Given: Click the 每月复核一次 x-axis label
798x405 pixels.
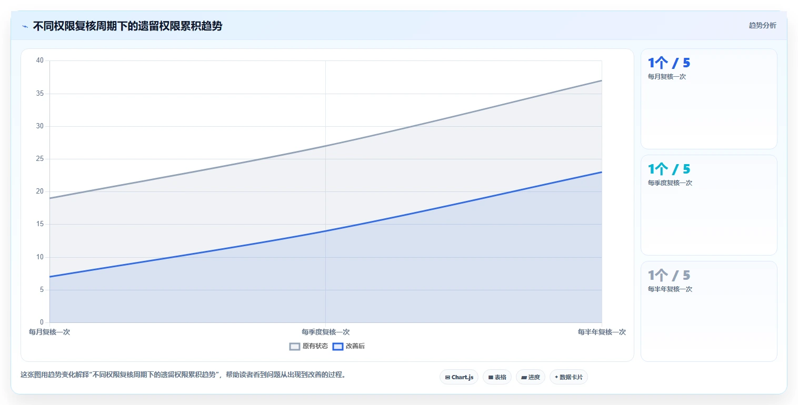Looking at the screenshot, I should [x=49, y=332].
